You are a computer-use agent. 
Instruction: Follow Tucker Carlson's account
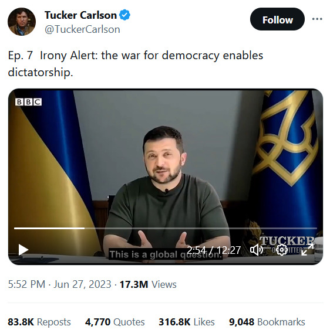click(x=277, y=19)
